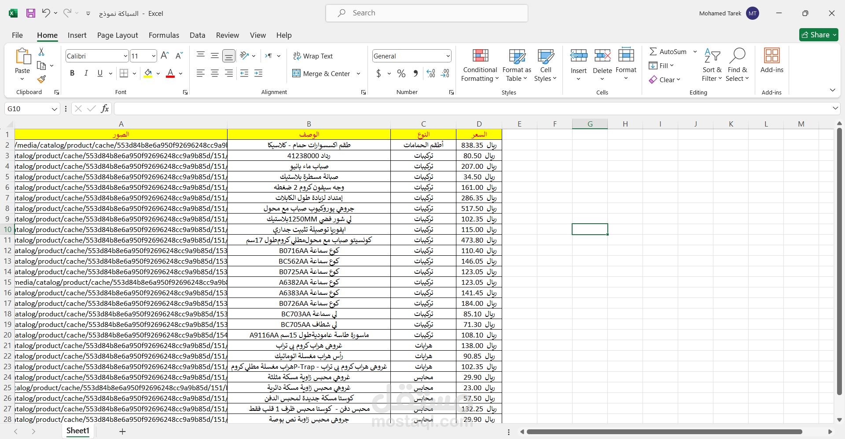The width and height of the screenshot is (845, 439).
Task: Switch to the Data tab
Action: pos(197,35)
